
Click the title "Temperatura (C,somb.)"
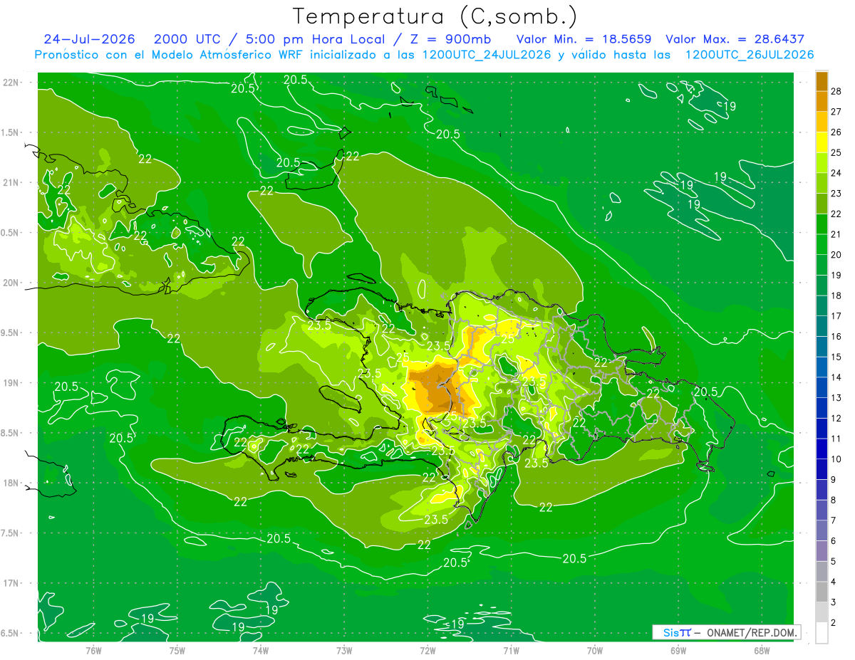coord(435,16)
